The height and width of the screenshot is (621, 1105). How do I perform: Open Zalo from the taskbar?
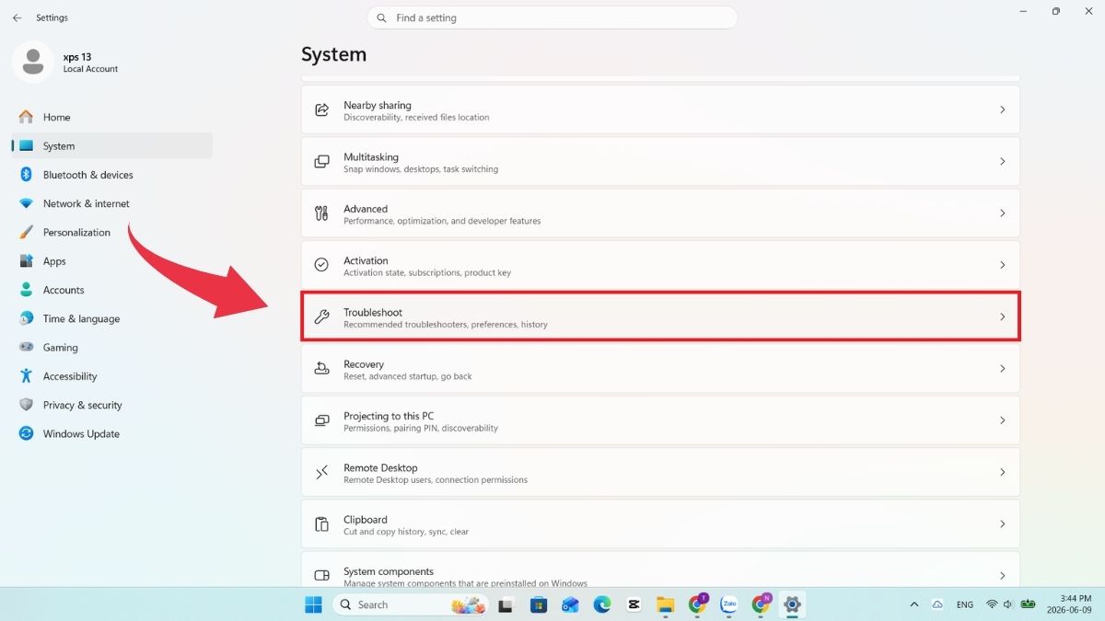coord(729,604)
